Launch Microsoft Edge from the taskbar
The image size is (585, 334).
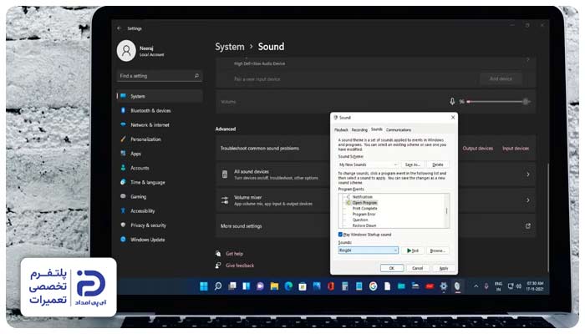(288, 286)
